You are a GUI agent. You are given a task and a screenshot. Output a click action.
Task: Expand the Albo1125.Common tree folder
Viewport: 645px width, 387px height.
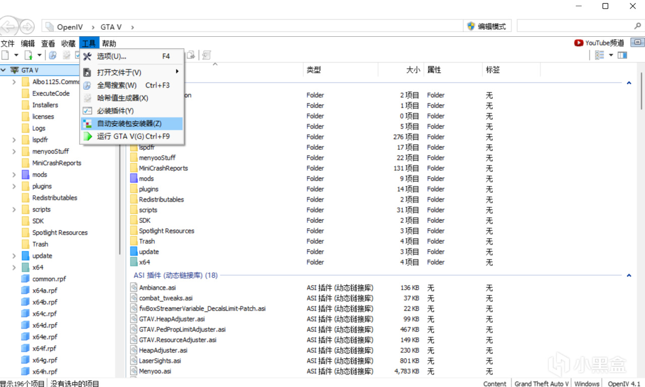14,82
